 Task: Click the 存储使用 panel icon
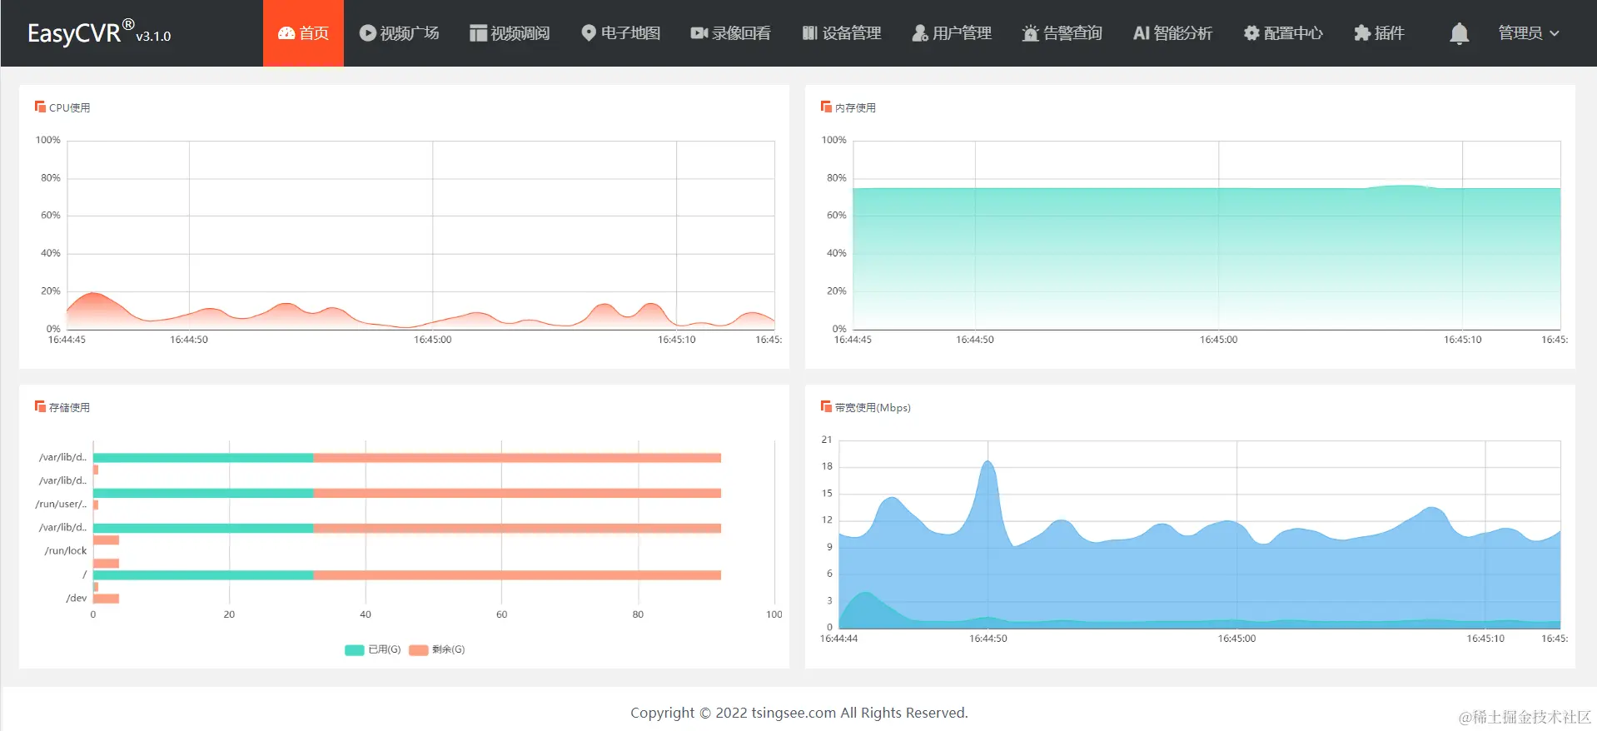(x=40, y=406)
